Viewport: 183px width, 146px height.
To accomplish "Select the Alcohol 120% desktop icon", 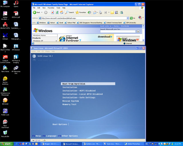I will point(5,25).
